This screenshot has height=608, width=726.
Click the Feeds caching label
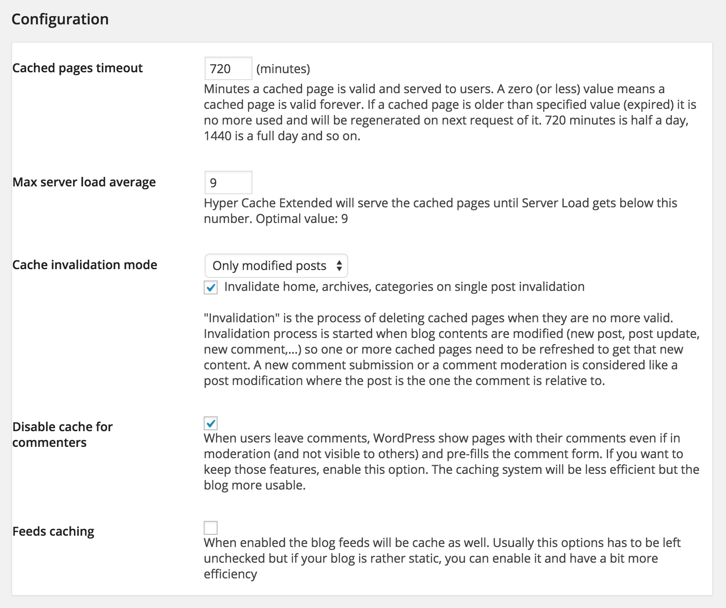(53, 531)
